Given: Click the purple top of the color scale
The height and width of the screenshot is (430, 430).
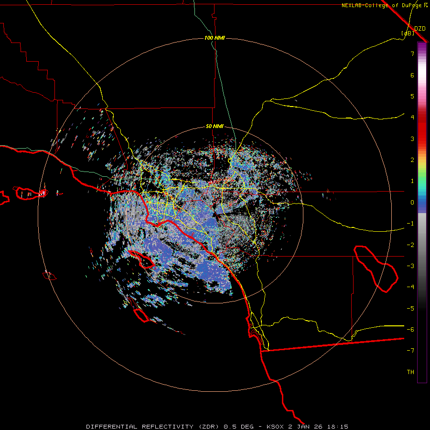Looking at the screenshot, I should [422, 47].
